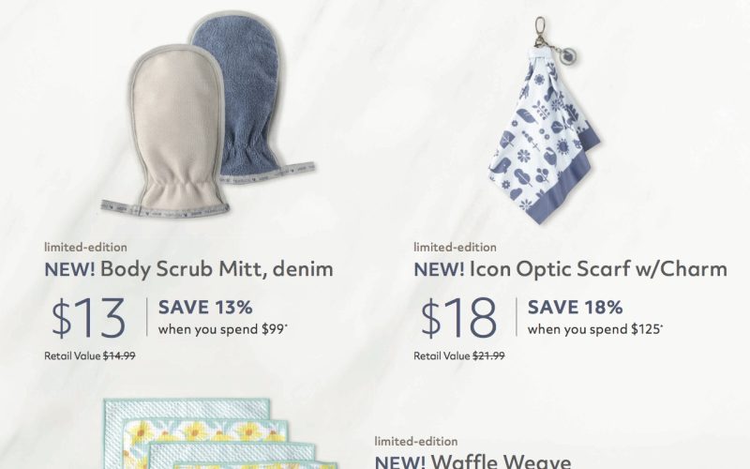The image size is (750, 469).
Task: Click the Waffle Weave cloth stack image
Action: (220, 433)
